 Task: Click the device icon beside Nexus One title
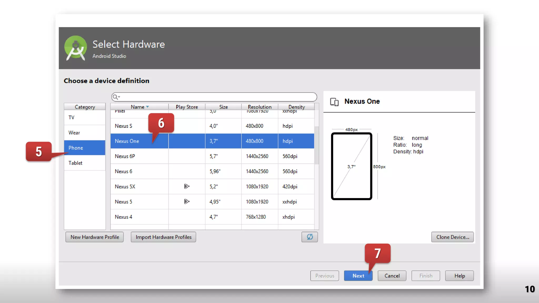(334, 102)
